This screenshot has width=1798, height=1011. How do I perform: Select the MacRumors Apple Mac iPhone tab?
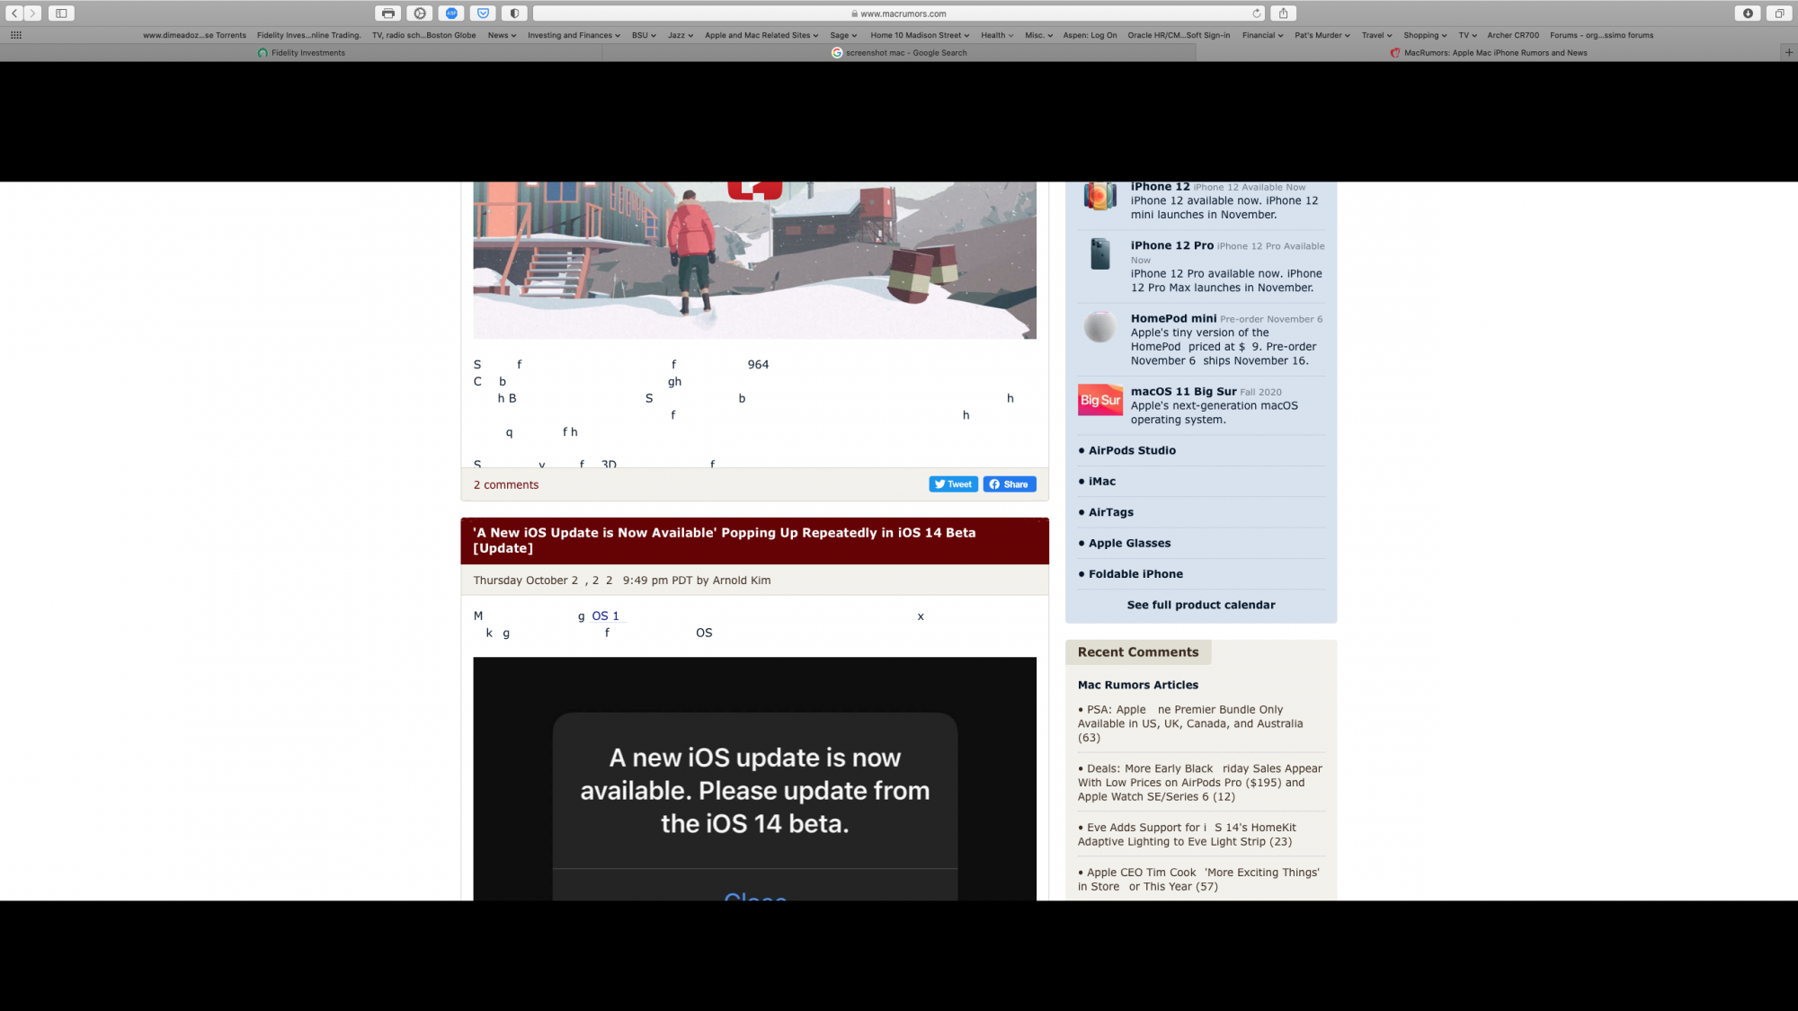[1489, 52]
